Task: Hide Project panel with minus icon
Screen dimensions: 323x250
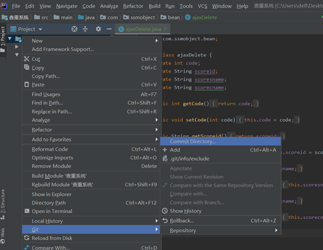Action: pos(109,29)
